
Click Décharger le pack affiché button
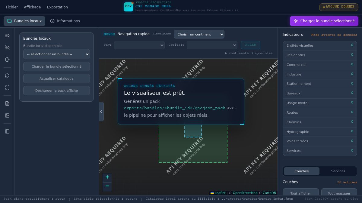56,91
